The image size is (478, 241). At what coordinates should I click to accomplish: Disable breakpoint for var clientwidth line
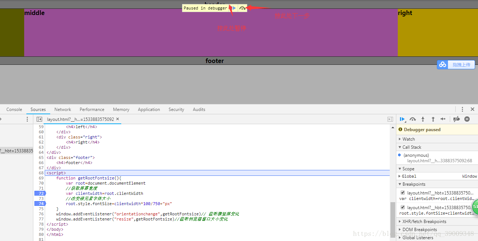coord(403,193)
